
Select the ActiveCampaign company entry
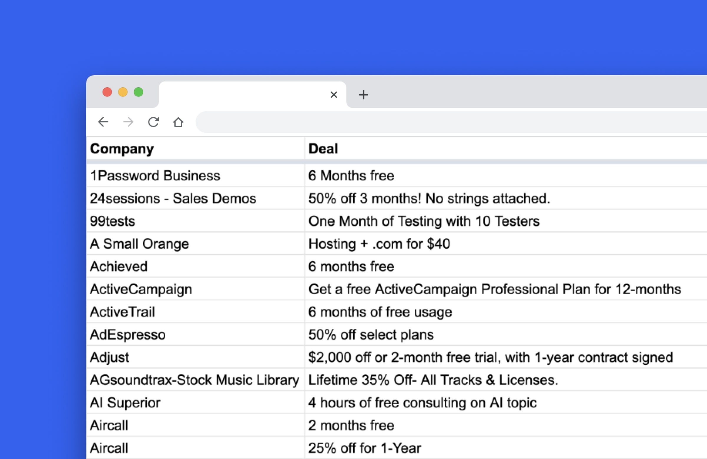(x=141, y=289)
